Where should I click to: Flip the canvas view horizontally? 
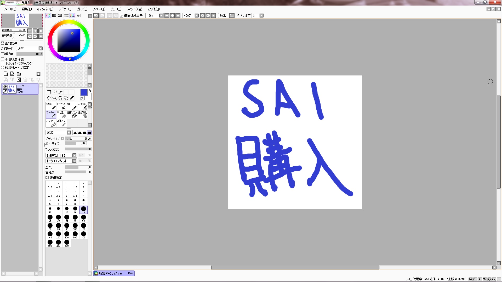point(232,16)
